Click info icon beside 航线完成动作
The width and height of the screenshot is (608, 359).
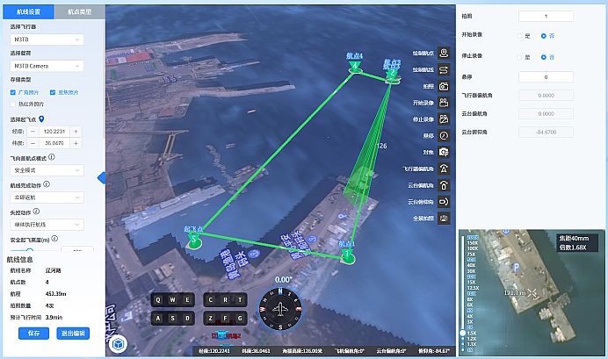tap(47, 184)
